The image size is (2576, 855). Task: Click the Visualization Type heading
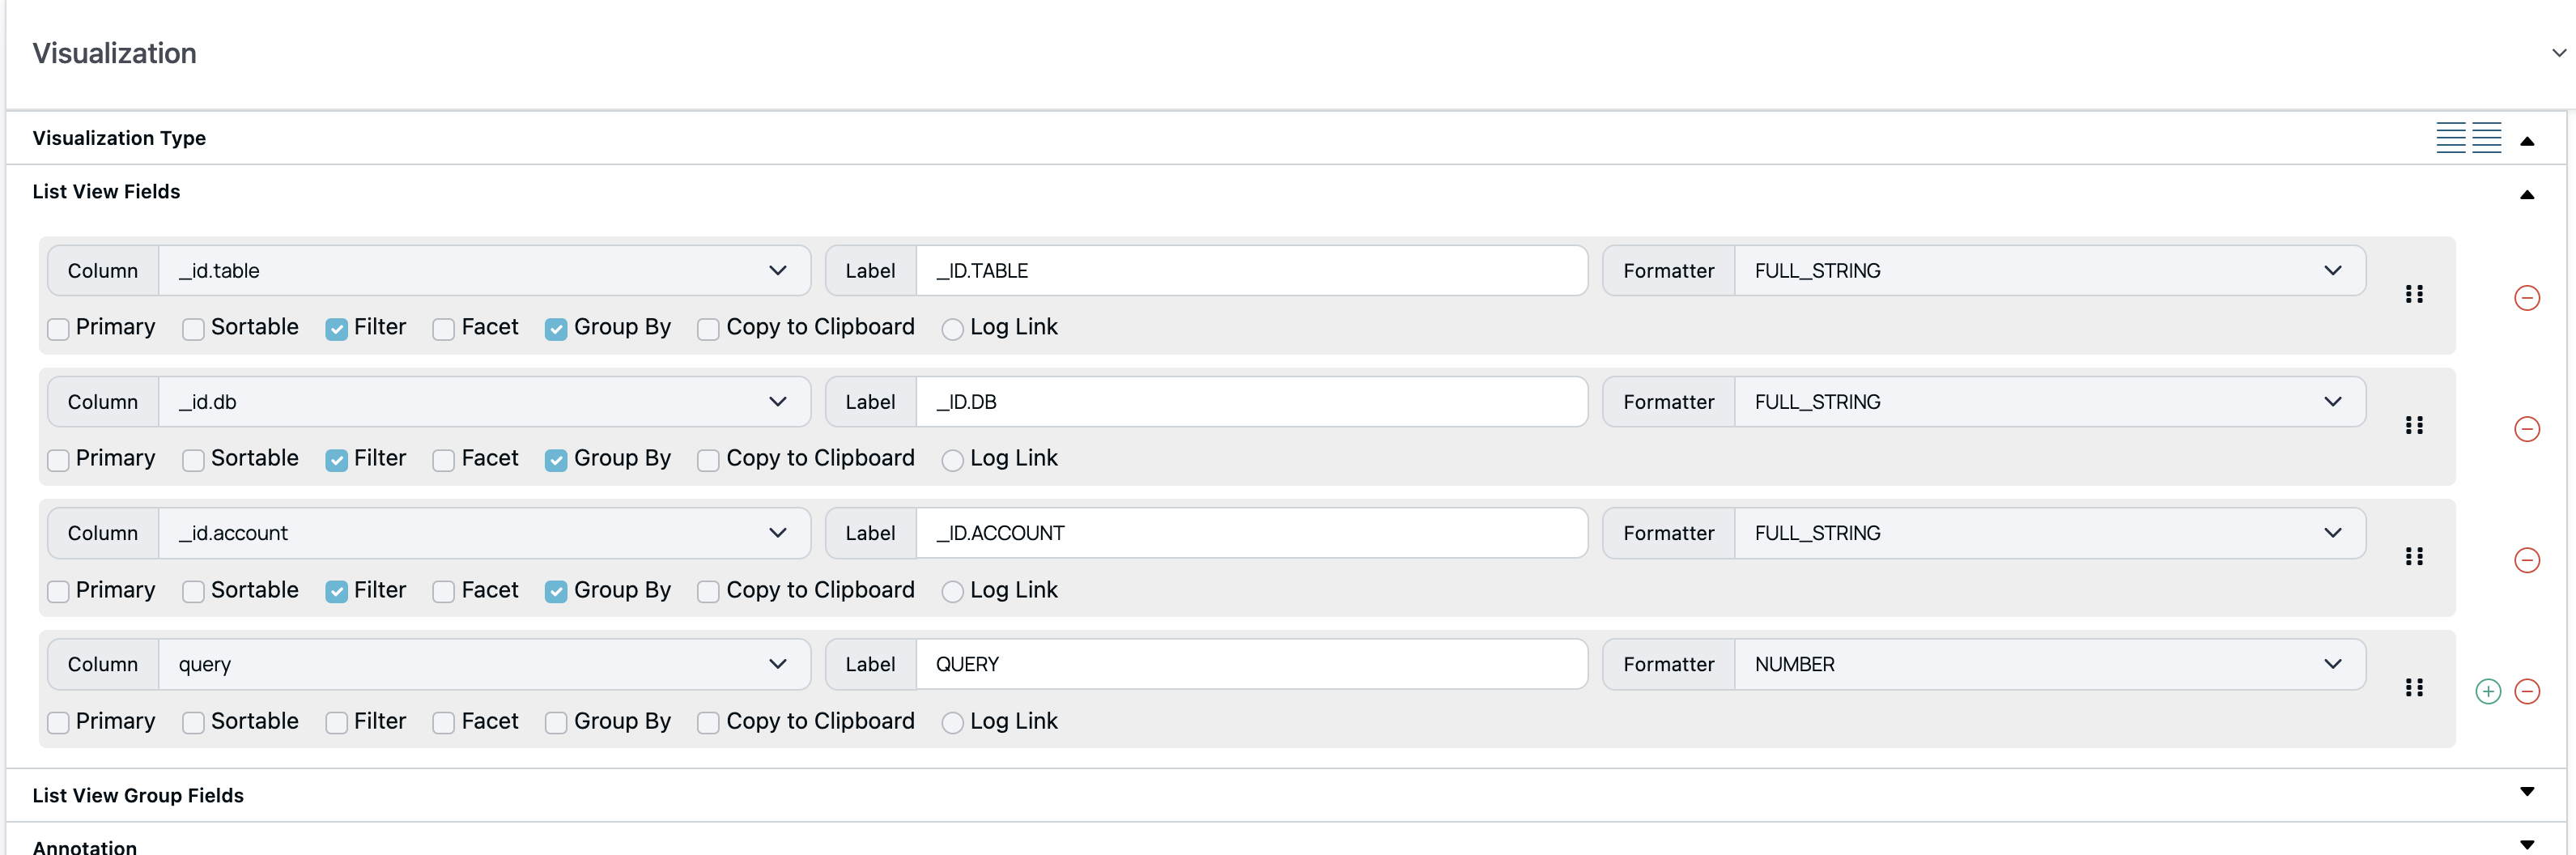pos(119,138)
